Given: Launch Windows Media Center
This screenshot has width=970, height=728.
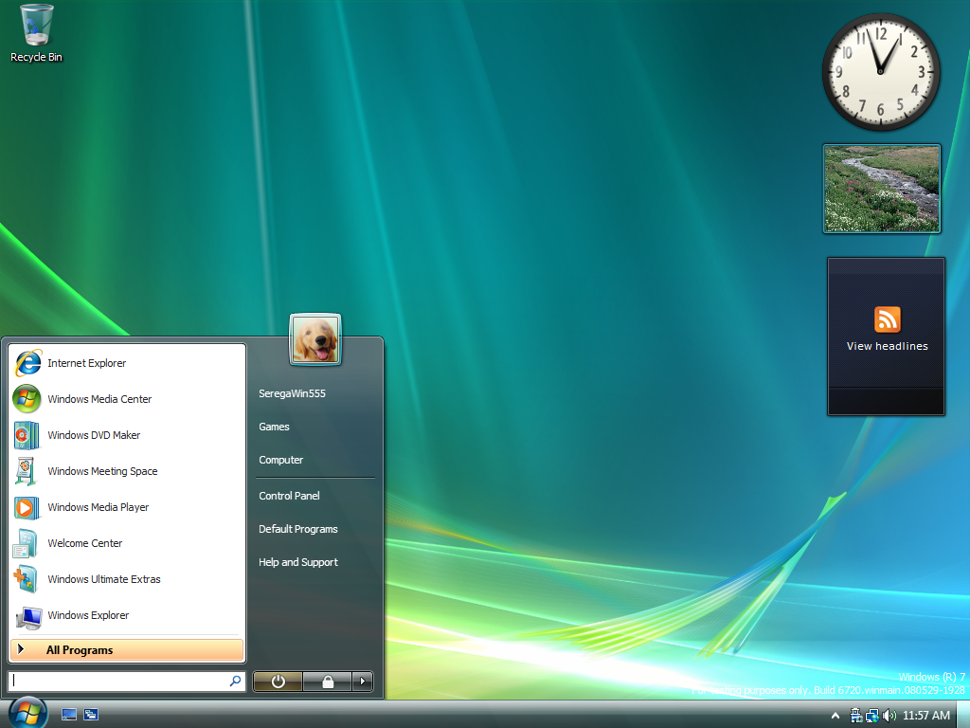Looking at the screenshot, I should (99, 399).
